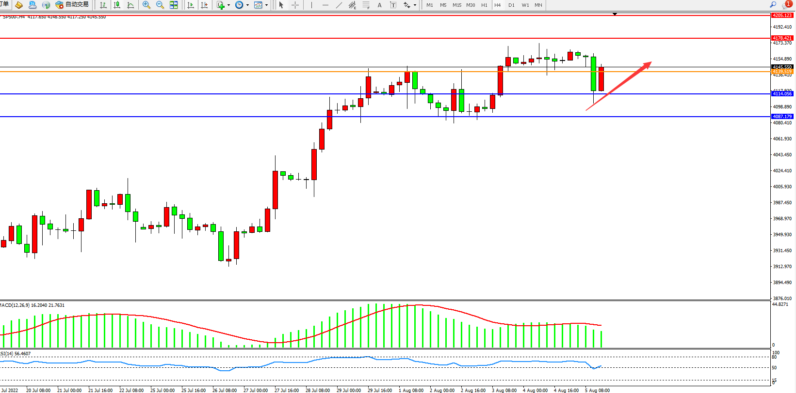Screen dimensions: 796x393
Task: Switch to the H1 timeframe
Action: click(x=484, y=5)
